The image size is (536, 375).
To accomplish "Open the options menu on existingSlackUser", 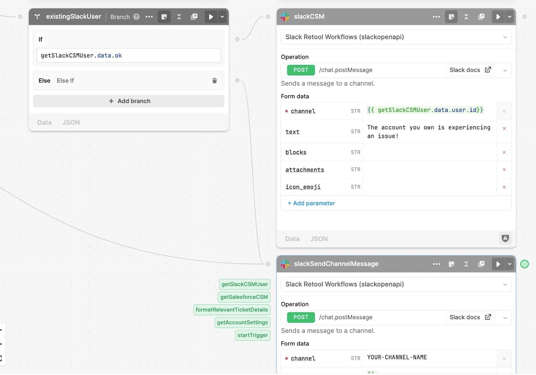I will [x=149, y=16].
